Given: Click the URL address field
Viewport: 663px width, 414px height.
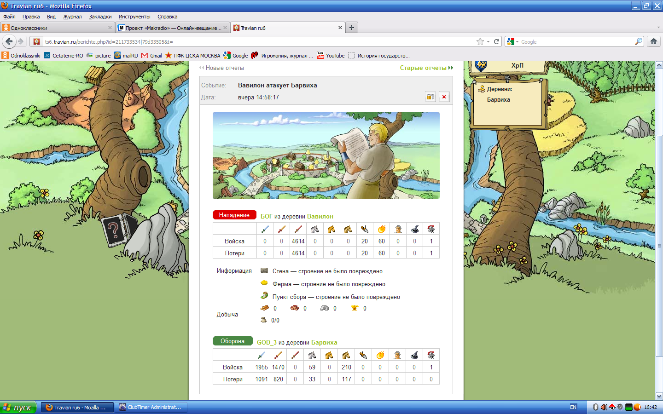Looking at the screenshot, I should point(258,41).
